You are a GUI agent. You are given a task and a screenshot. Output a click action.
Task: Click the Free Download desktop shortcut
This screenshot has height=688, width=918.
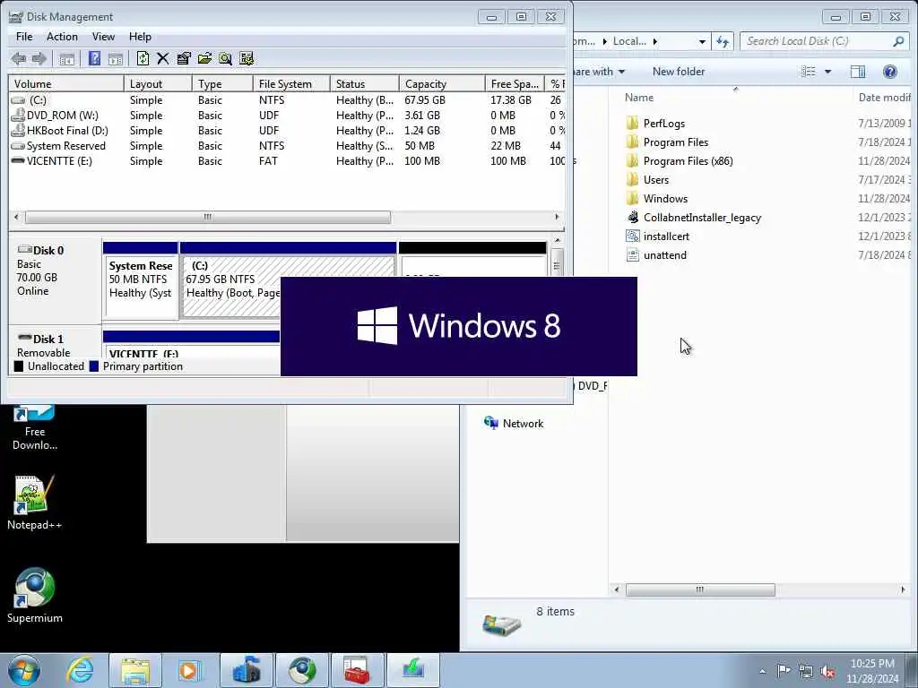(34, 427)
